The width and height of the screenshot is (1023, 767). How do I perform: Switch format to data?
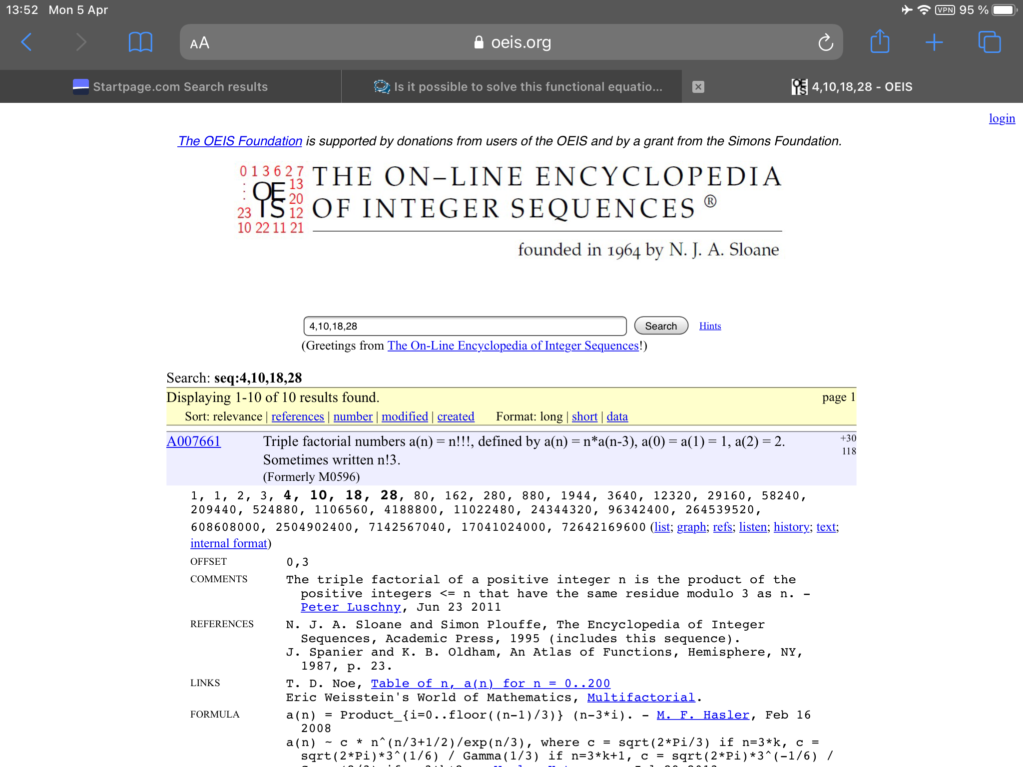617,416
